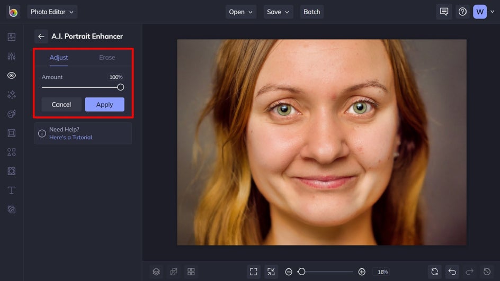Image resolution: width=500 pixels, height=281 pixels.
Task: Expand the Save dropdown menu
Action: click(278, 12)
